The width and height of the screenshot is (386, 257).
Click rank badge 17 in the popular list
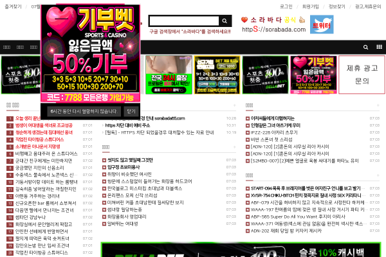[10, 232]
